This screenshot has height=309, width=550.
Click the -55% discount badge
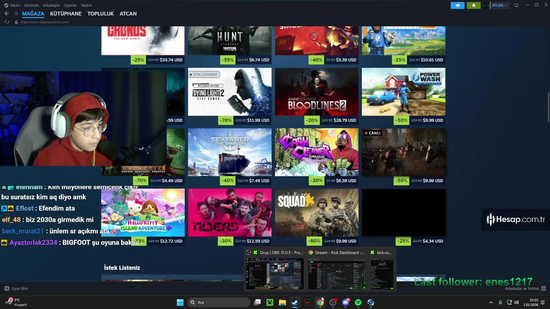pyautogui.click(x=228, y=60)
